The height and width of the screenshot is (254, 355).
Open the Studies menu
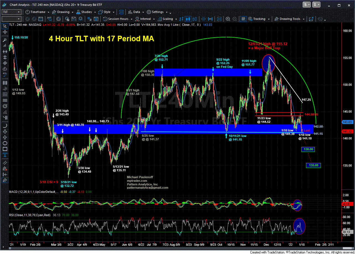pos(85,12)
